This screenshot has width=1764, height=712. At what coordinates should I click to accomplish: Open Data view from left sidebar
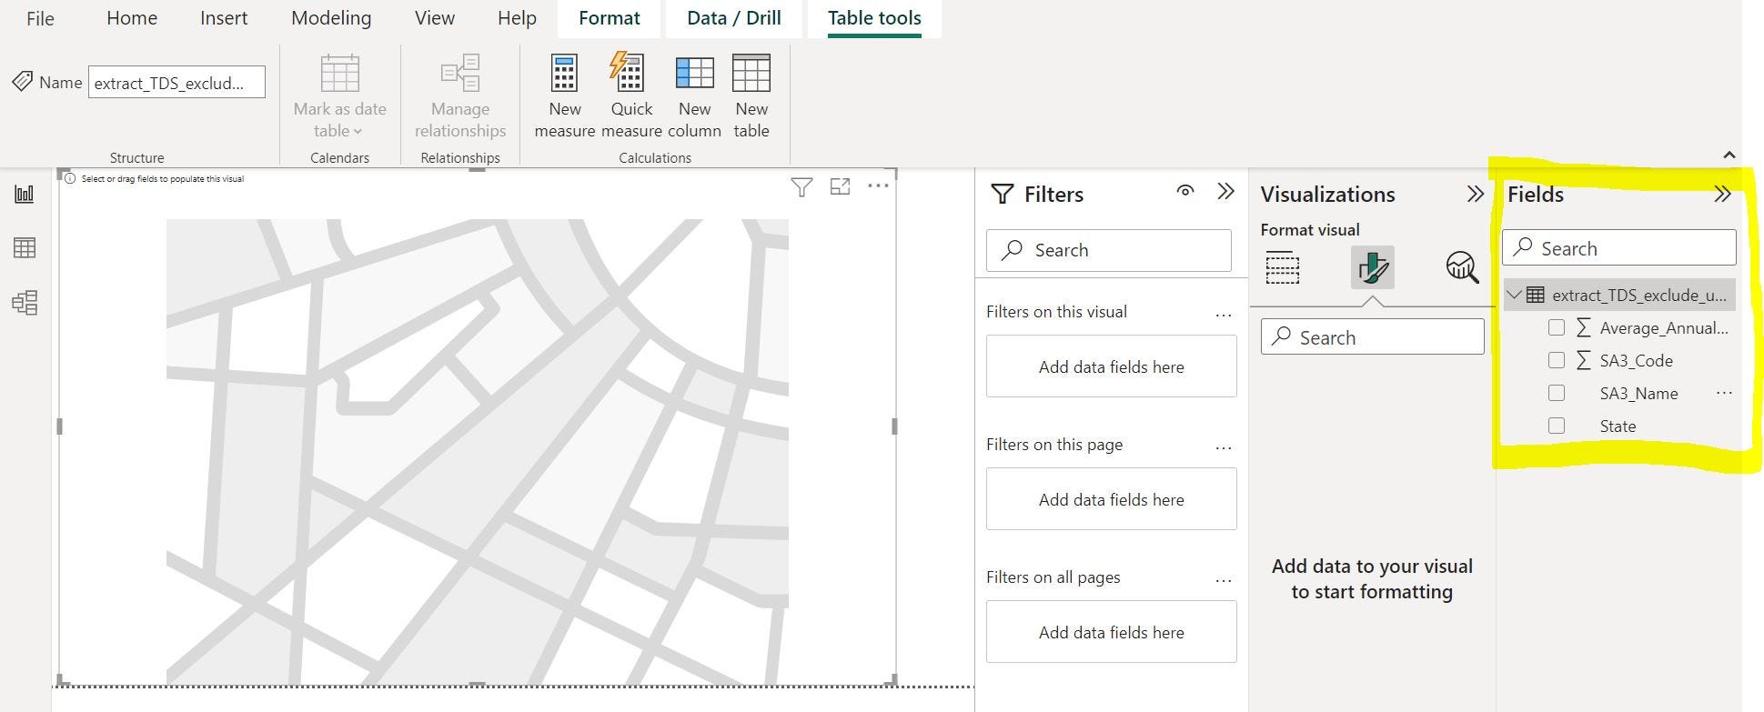pyautogui.click(x=25, y=247)
